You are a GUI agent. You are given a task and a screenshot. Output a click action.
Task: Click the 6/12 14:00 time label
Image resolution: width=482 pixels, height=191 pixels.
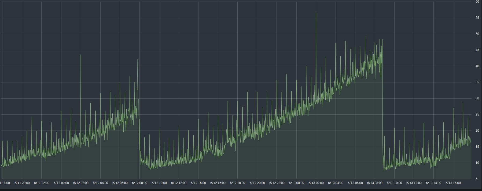(x=198, y=183)
